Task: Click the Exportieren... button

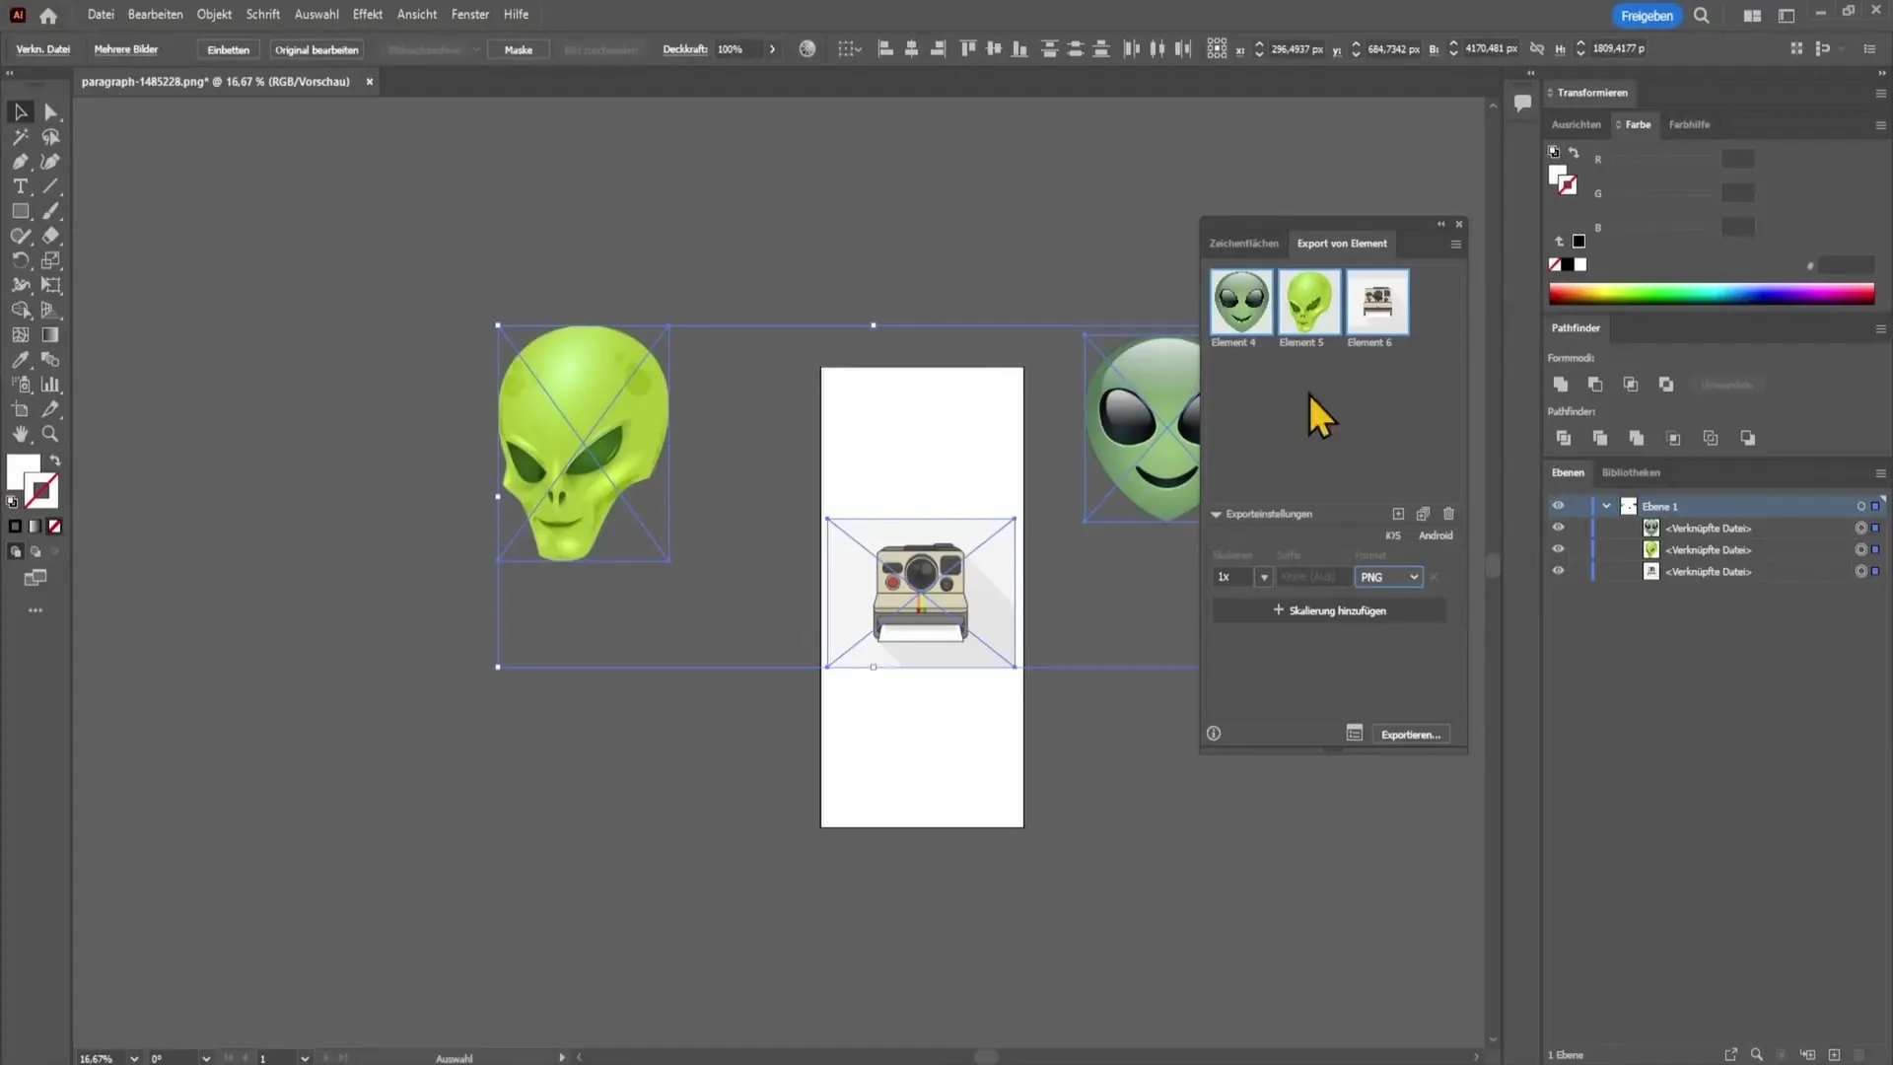Action: 1410,735
